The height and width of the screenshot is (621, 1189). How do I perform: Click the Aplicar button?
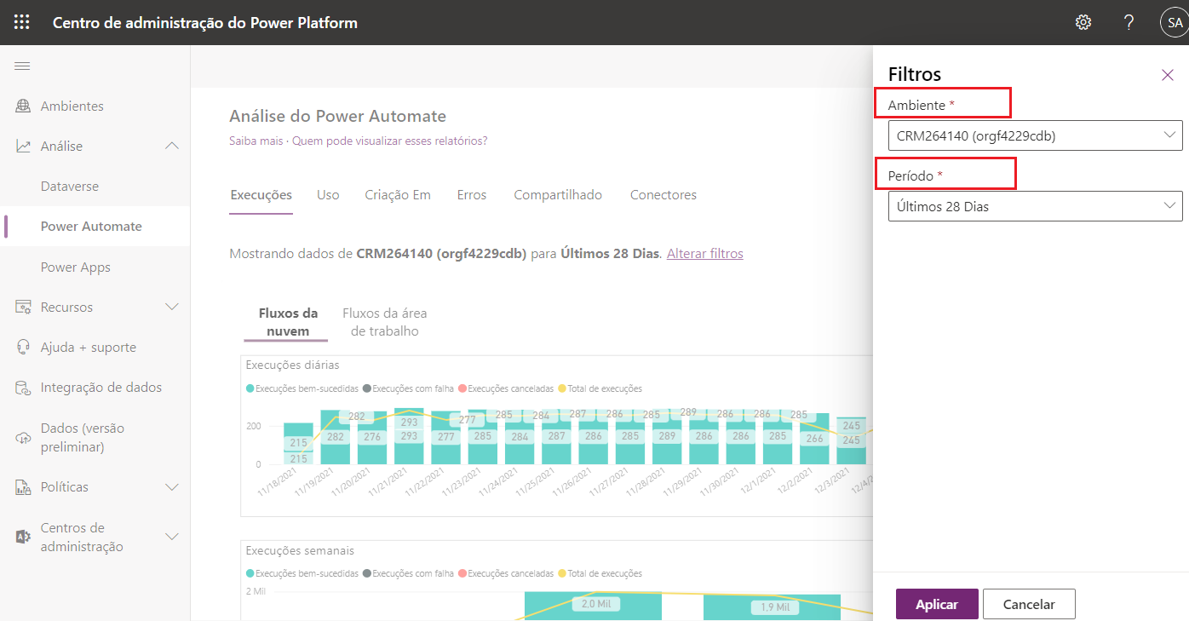pos(937,604)
